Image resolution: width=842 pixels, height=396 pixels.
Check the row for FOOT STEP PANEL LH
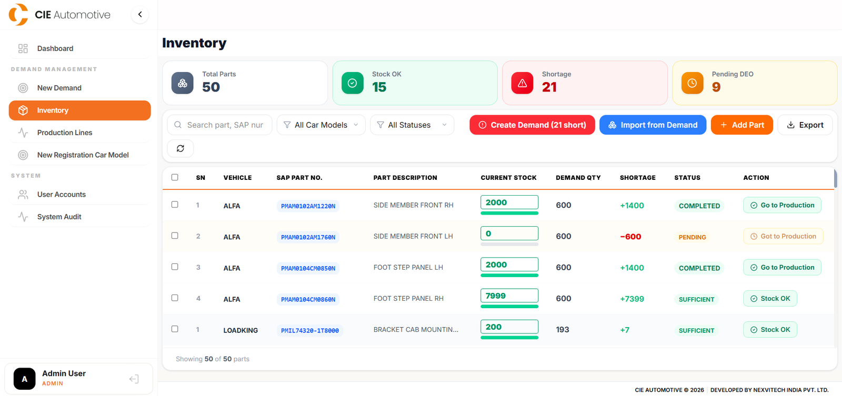pyautogui.click(x=175, y=267)
